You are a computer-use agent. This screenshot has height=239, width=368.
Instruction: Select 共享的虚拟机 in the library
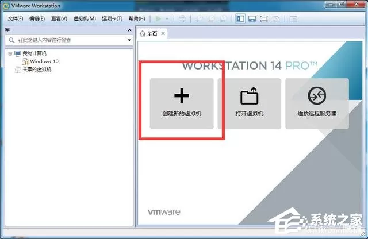37,70
